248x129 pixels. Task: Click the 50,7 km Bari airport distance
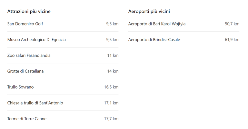coord(232,24)
